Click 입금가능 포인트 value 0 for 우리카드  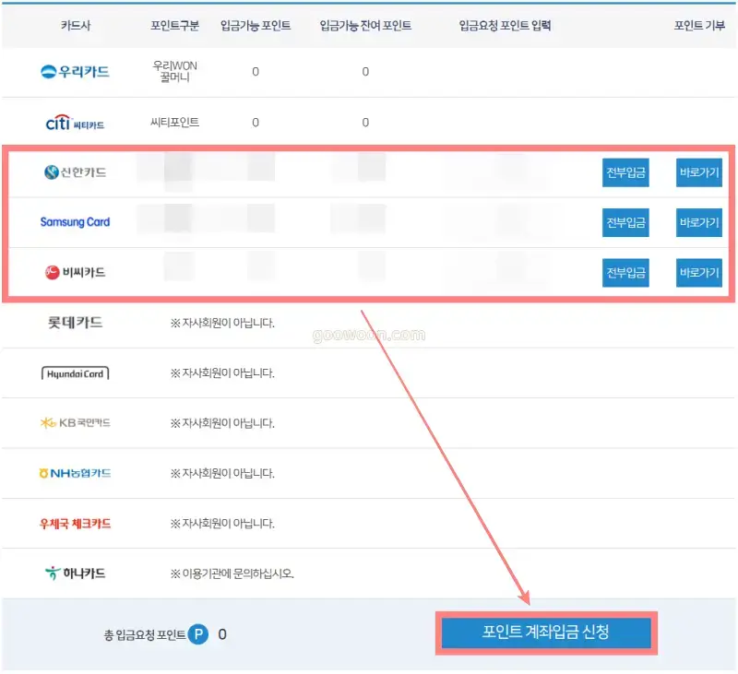click(256, 72)
